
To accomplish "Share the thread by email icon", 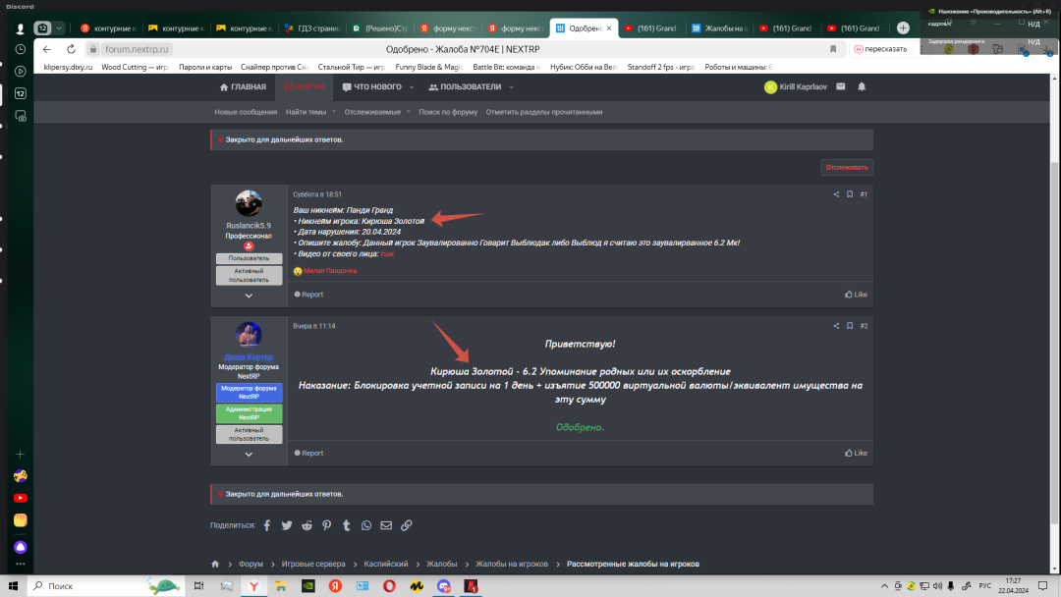I will (386, 525).
